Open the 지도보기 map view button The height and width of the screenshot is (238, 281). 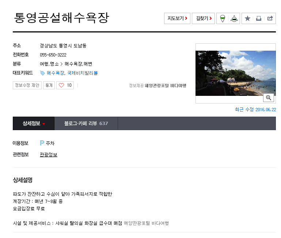coord(177,19)
